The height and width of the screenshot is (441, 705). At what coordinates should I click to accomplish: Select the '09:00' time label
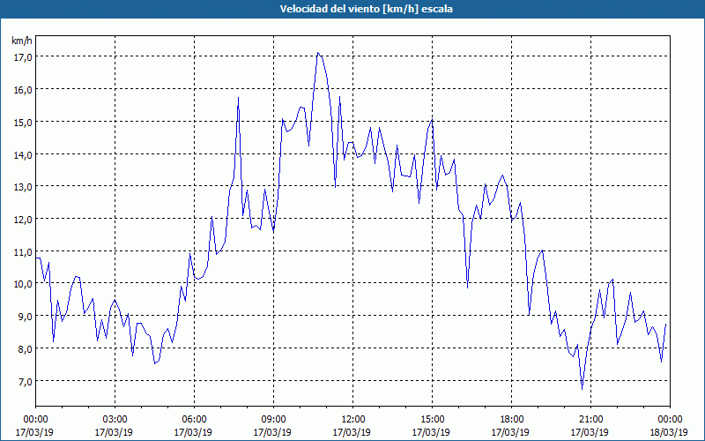click(273, 420)
